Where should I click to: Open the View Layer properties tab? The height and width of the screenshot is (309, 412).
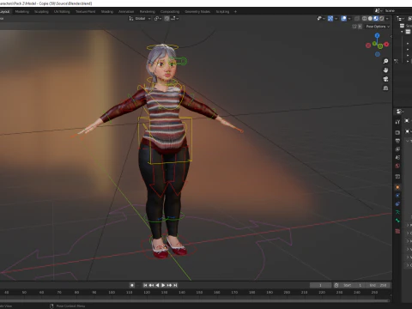tap(397, 149)
